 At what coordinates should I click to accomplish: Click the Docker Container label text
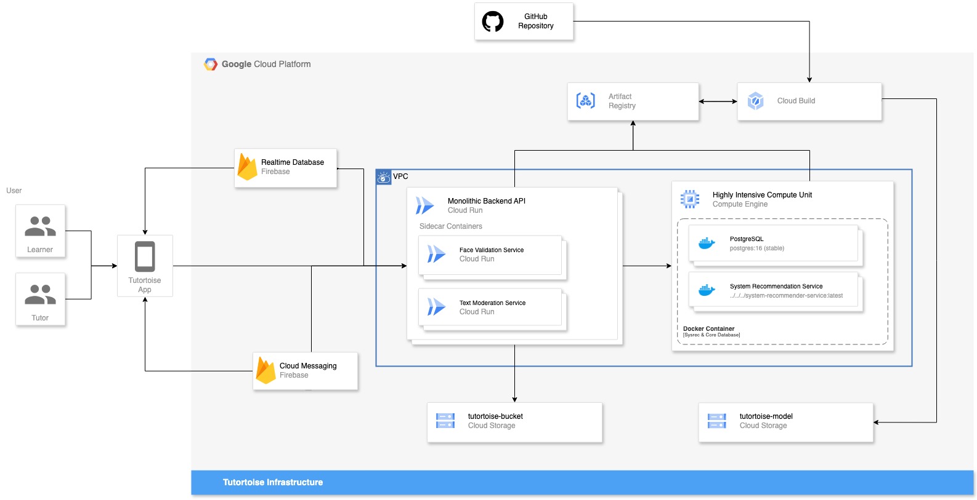tap(708, 329)
